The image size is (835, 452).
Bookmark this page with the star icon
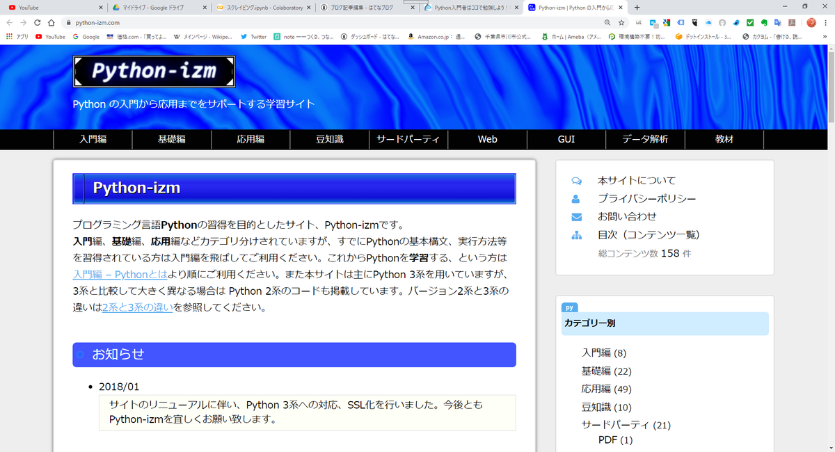tap(621, 22)
